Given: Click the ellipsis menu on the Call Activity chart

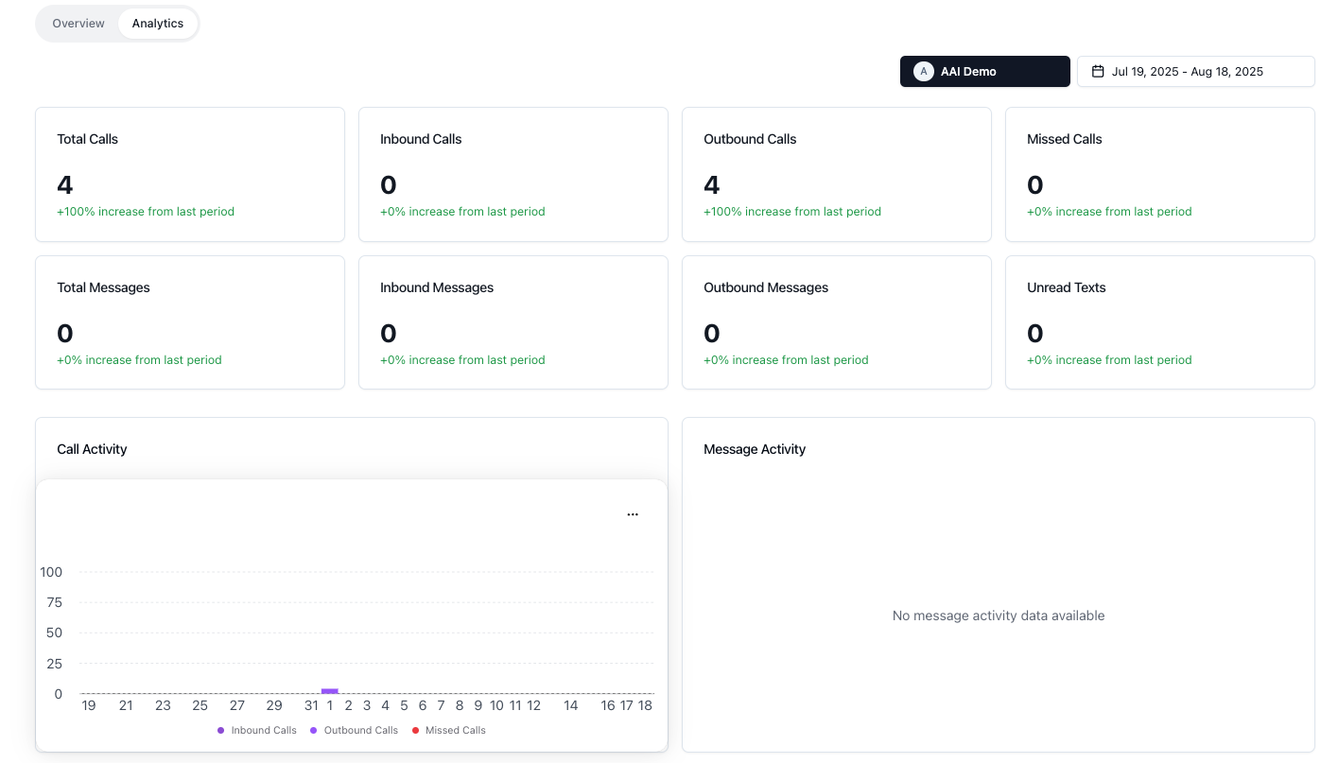Looking at the screenshot, I should click(633, 513).
